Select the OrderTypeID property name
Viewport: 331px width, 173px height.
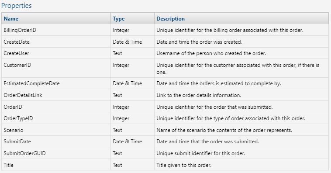(18, 118)
